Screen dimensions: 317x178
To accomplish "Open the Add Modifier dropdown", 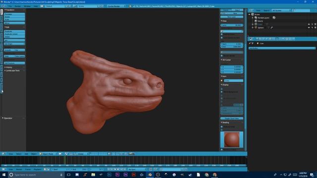I will [282, 48].
